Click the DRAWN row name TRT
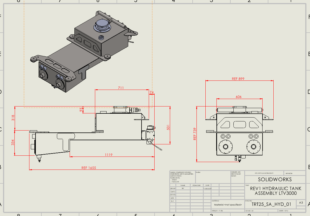This screenshot has height=216, width=310. click(183, 188)
